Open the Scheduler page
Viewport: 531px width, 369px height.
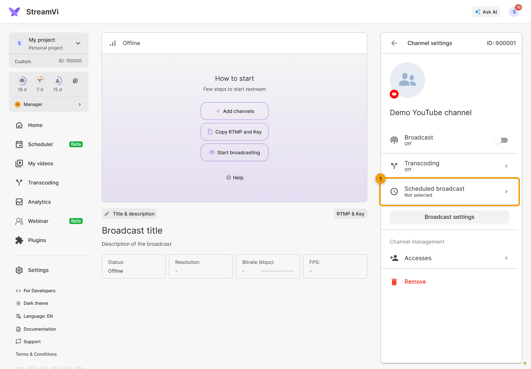(49, 144)
